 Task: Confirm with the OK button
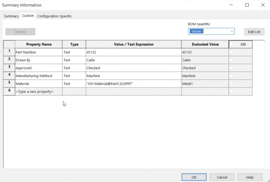point(194,177)
